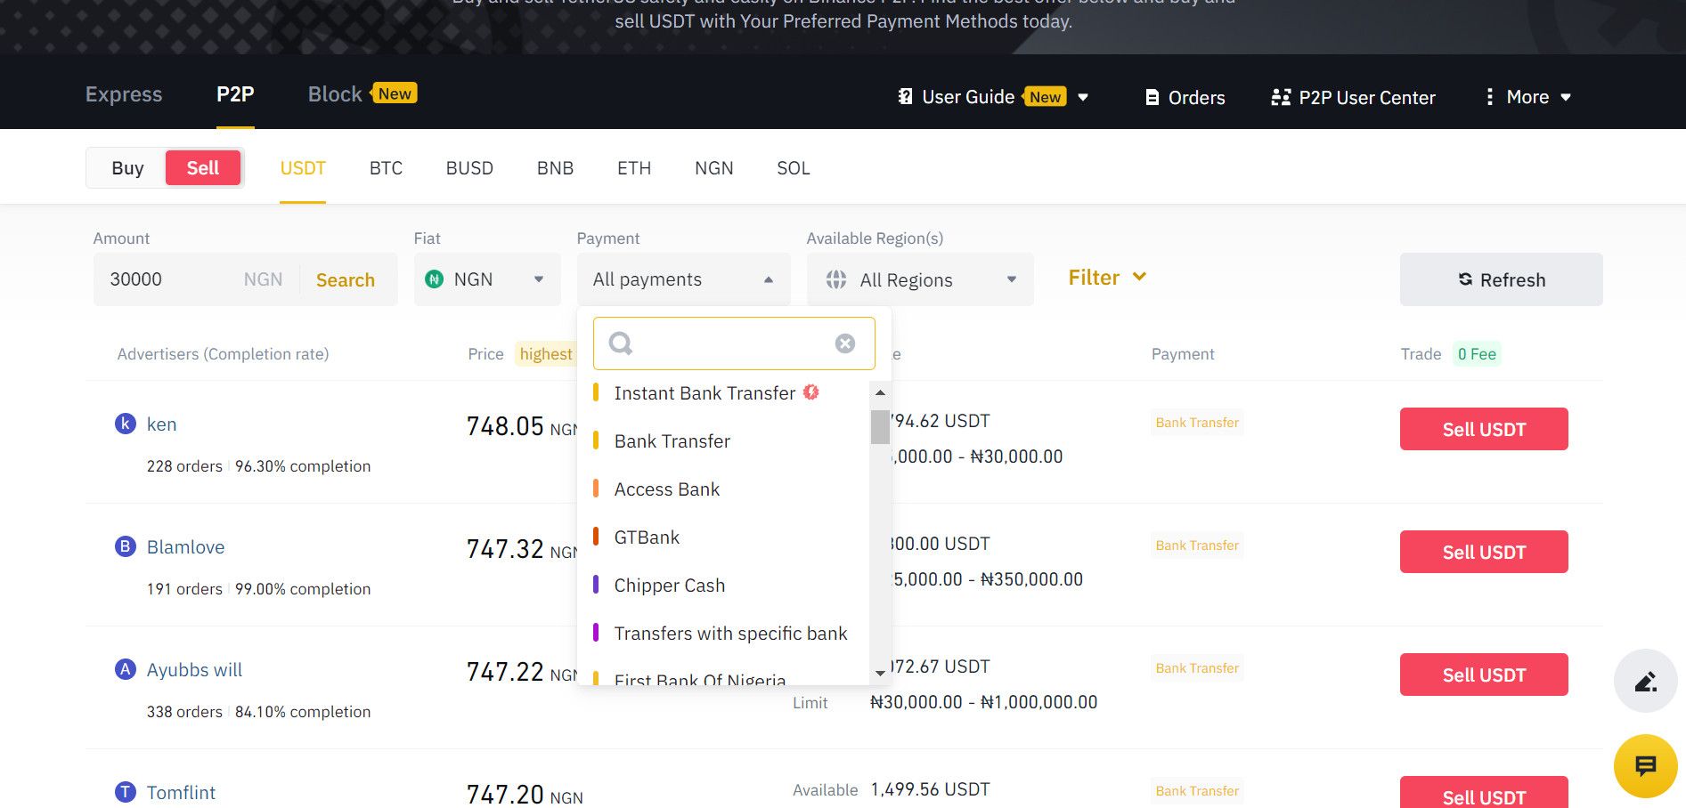Screen dimensions: 1686x808
Task: Switch to Sell mode
Action: (203, 168)
